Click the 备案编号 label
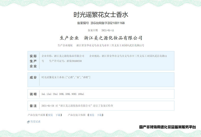The image size is (201, 137). pyautogui.click(x=83, y=23)
